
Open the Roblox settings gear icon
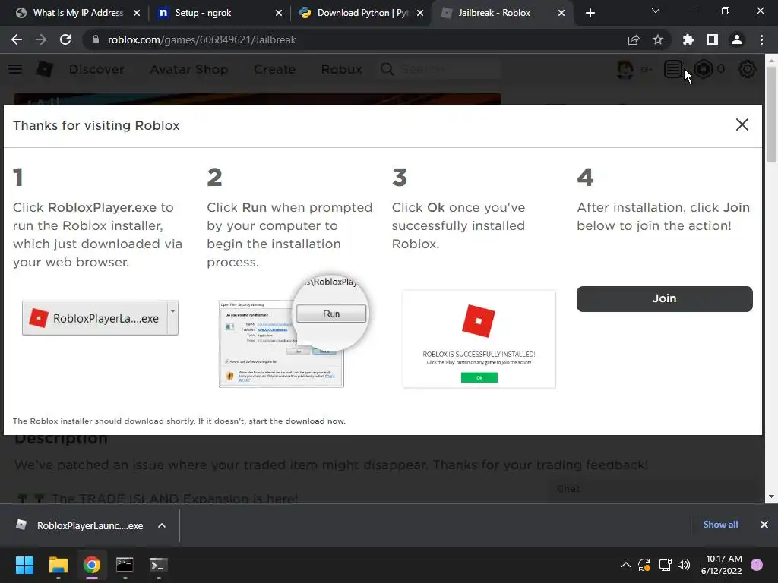click(748, 69)
